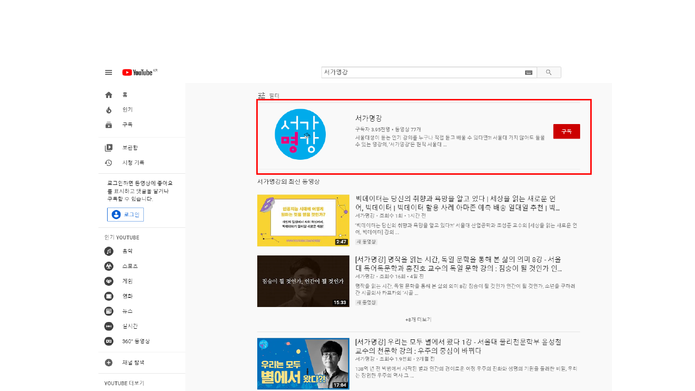Open the 2:47 big data video thumbnail
The height and width of the screenshot is (391, 695).
point(303,221)
